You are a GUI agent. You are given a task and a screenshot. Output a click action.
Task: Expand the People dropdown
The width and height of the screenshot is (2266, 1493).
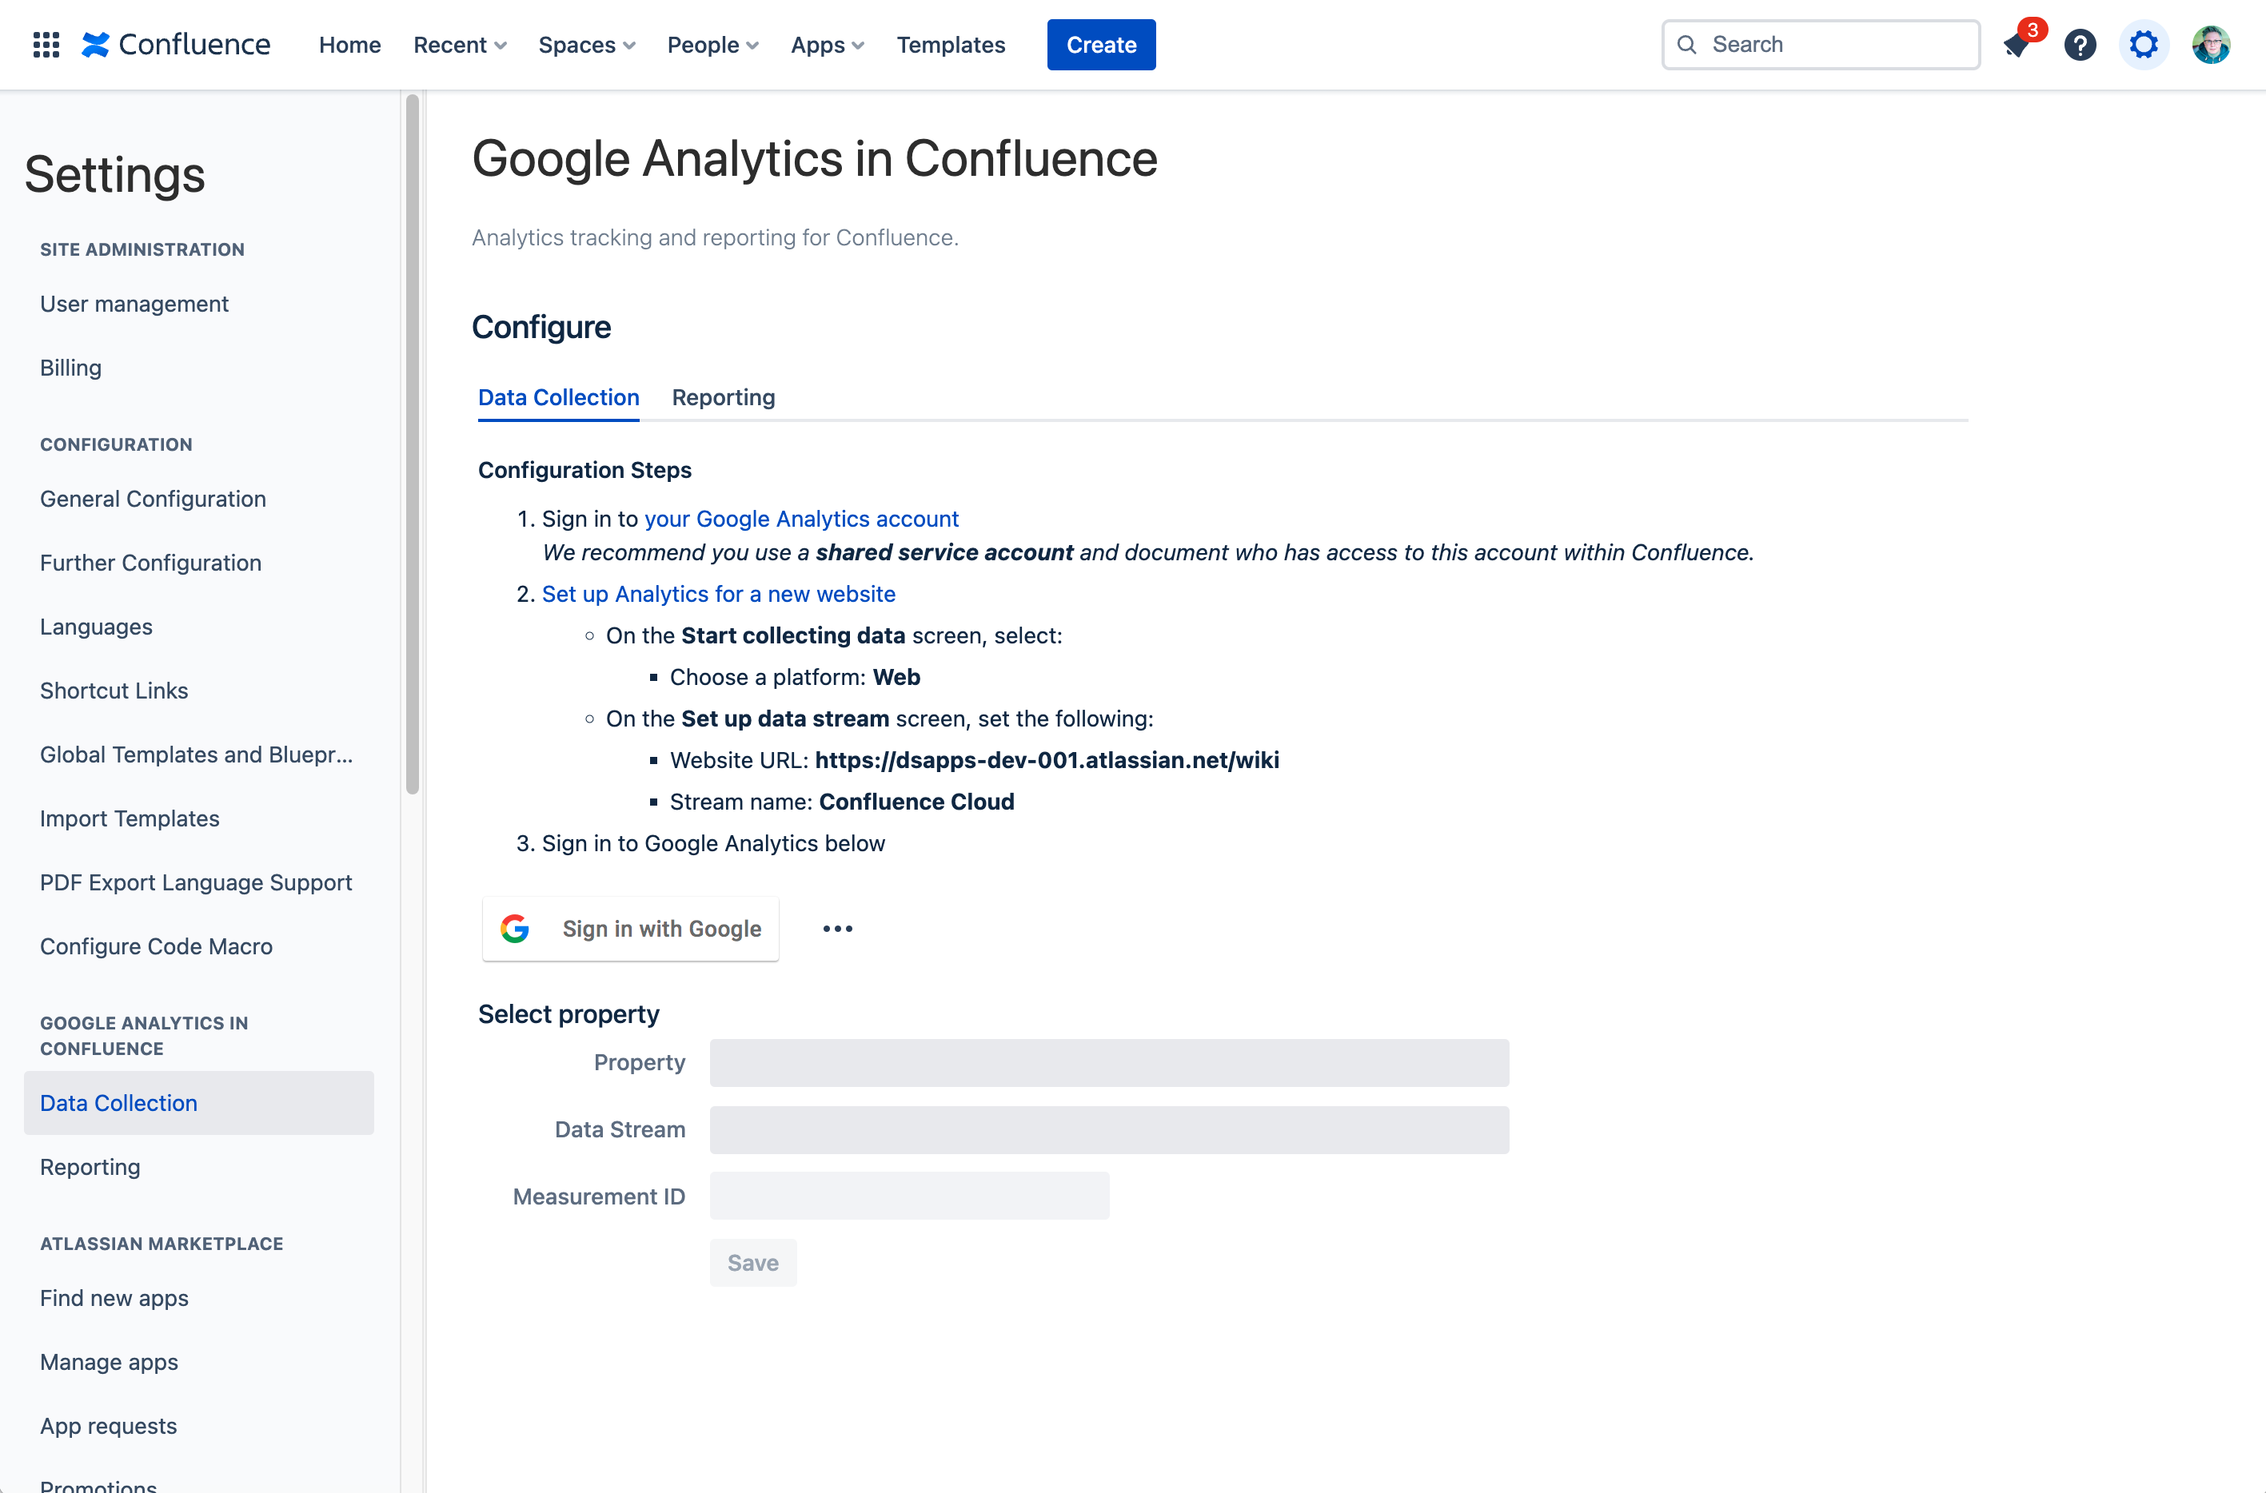712,44
